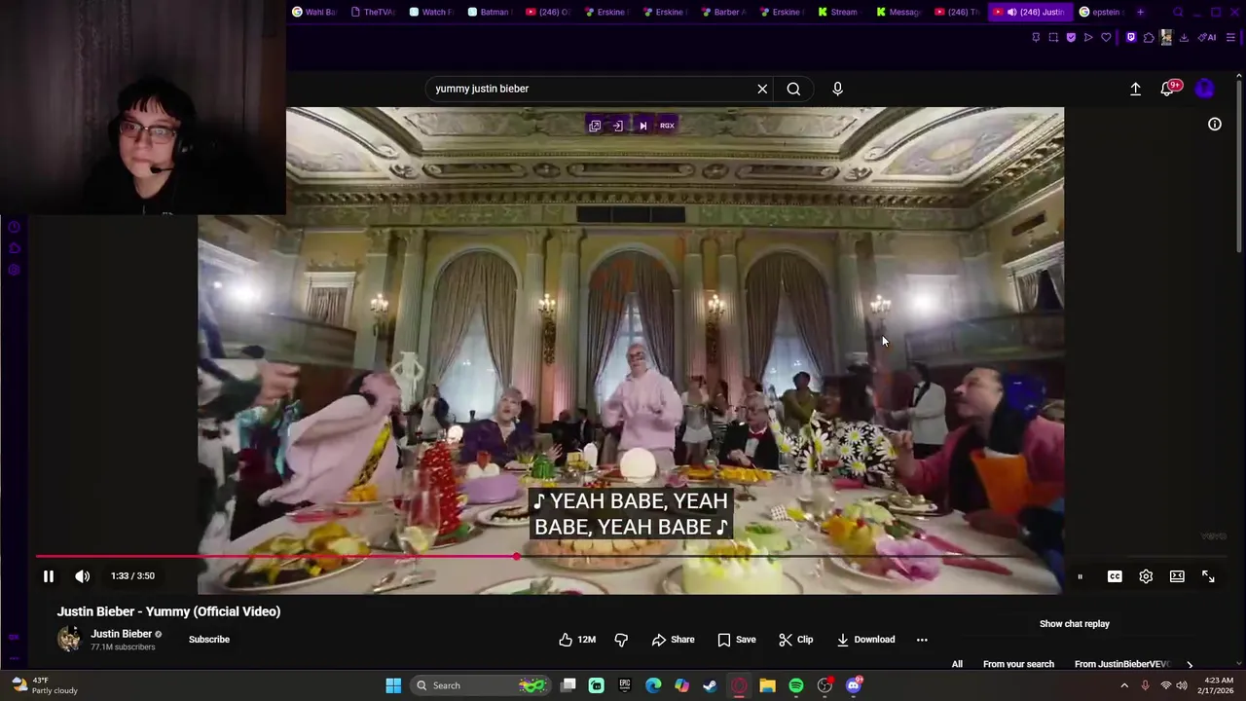
Task: Open the weather widget showing 43°F
Action: click(x=44, y=685)
